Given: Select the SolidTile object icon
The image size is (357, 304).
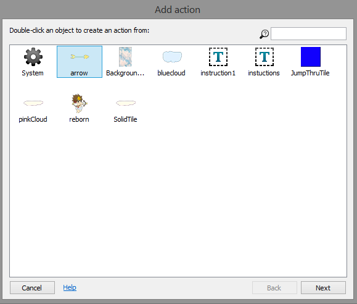Looking at the screenshot, I should [126, 103].
